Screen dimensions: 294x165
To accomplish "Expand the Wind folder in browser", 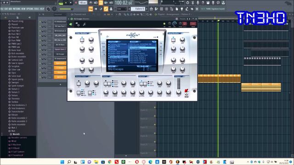I will coord(14,141).
